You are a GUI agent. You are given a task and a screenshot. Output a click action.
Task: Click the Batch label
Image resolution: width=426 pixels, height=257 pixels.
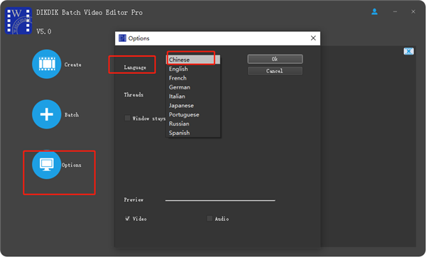(x=72, y=114)
